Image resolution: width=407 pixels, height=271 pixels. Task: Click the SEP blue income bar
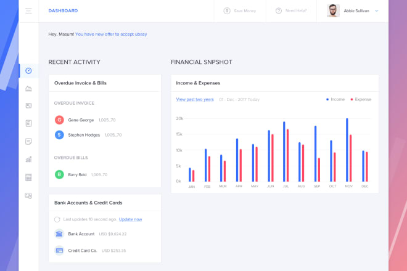pos(315,153)
